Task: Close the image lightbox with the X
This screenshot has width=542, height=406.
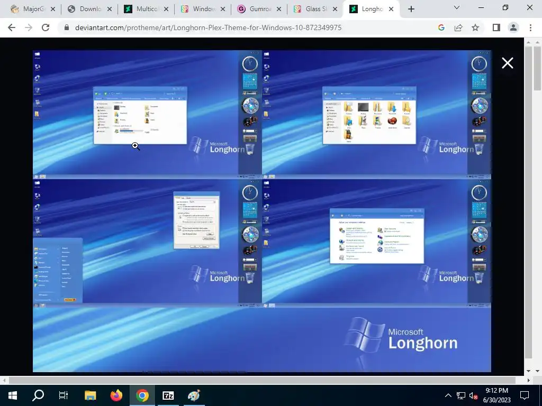Action: tap(508, 63)
